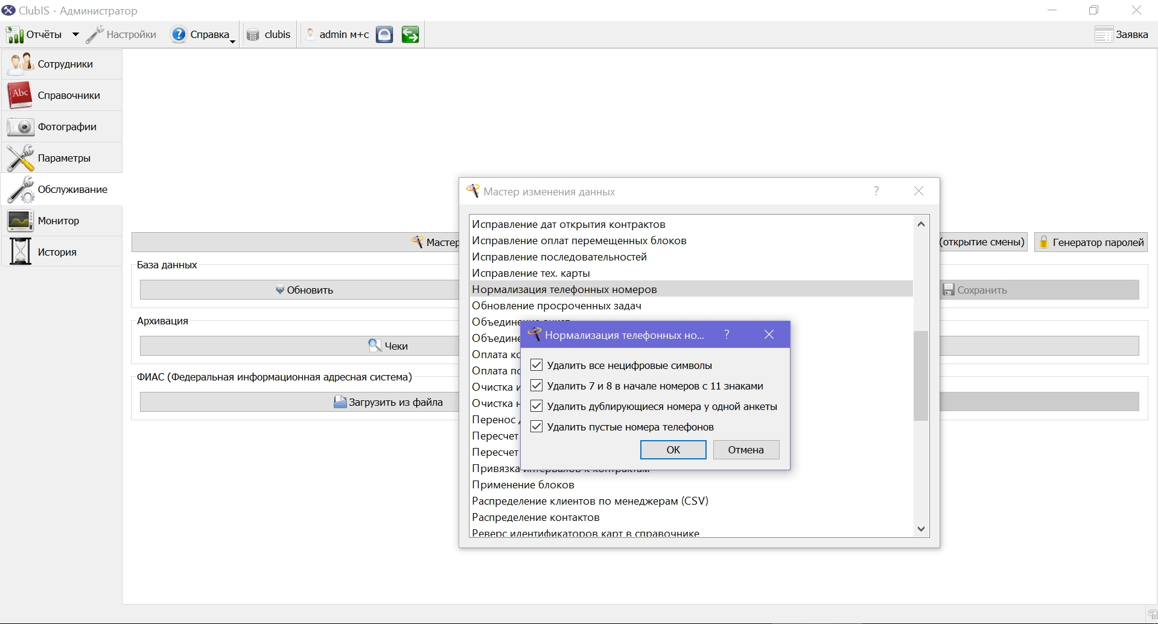Open the Заявка form icon
Screen dimensions: 1158x624
[x=1104, y=34]
